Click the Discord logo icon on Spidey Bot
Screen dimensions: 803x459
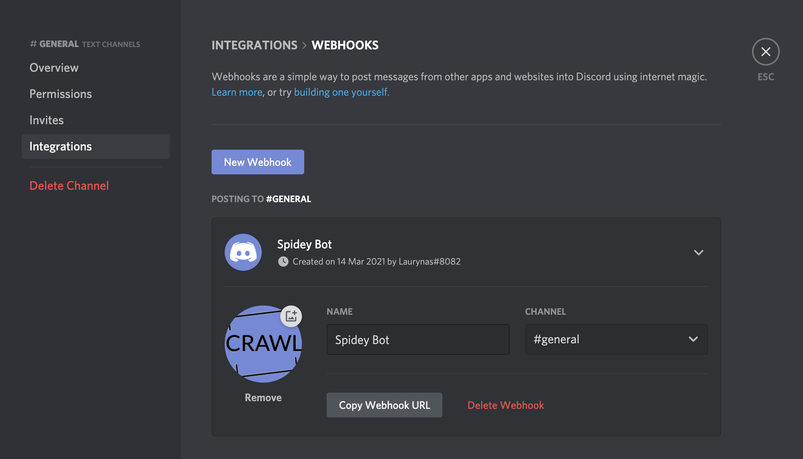(x=243, y=252)
